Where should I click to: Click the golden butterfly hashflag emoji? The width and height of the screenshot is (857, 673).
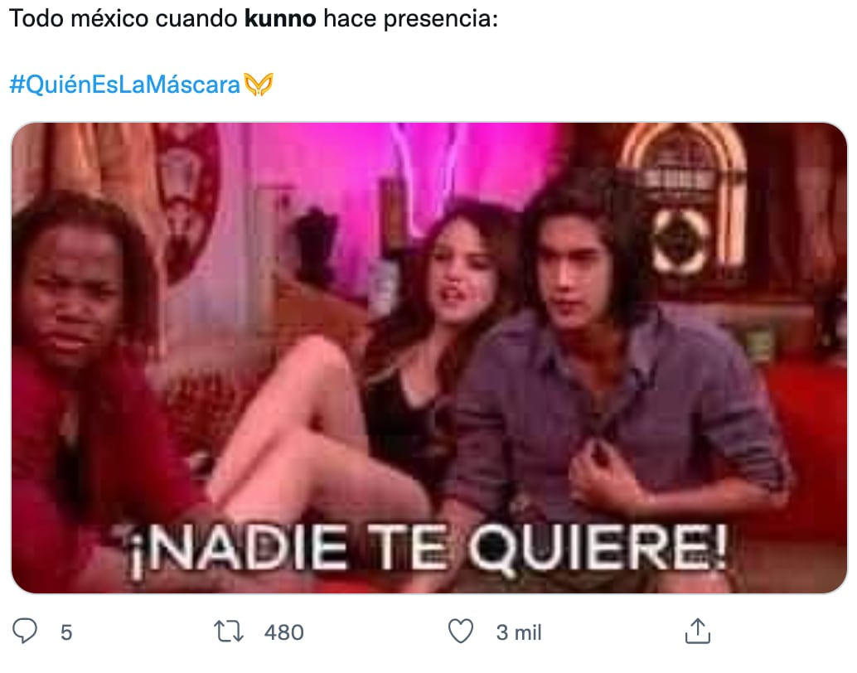(x=259, y=85)
